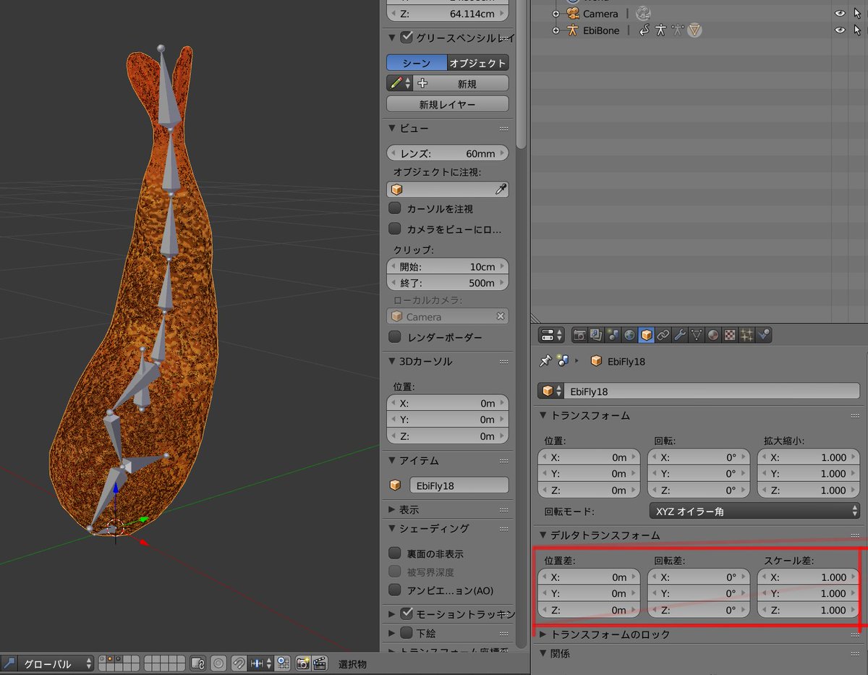
Task: Open the mesh Data tab (triangle icon)
Action: click(x=697, y=335)
